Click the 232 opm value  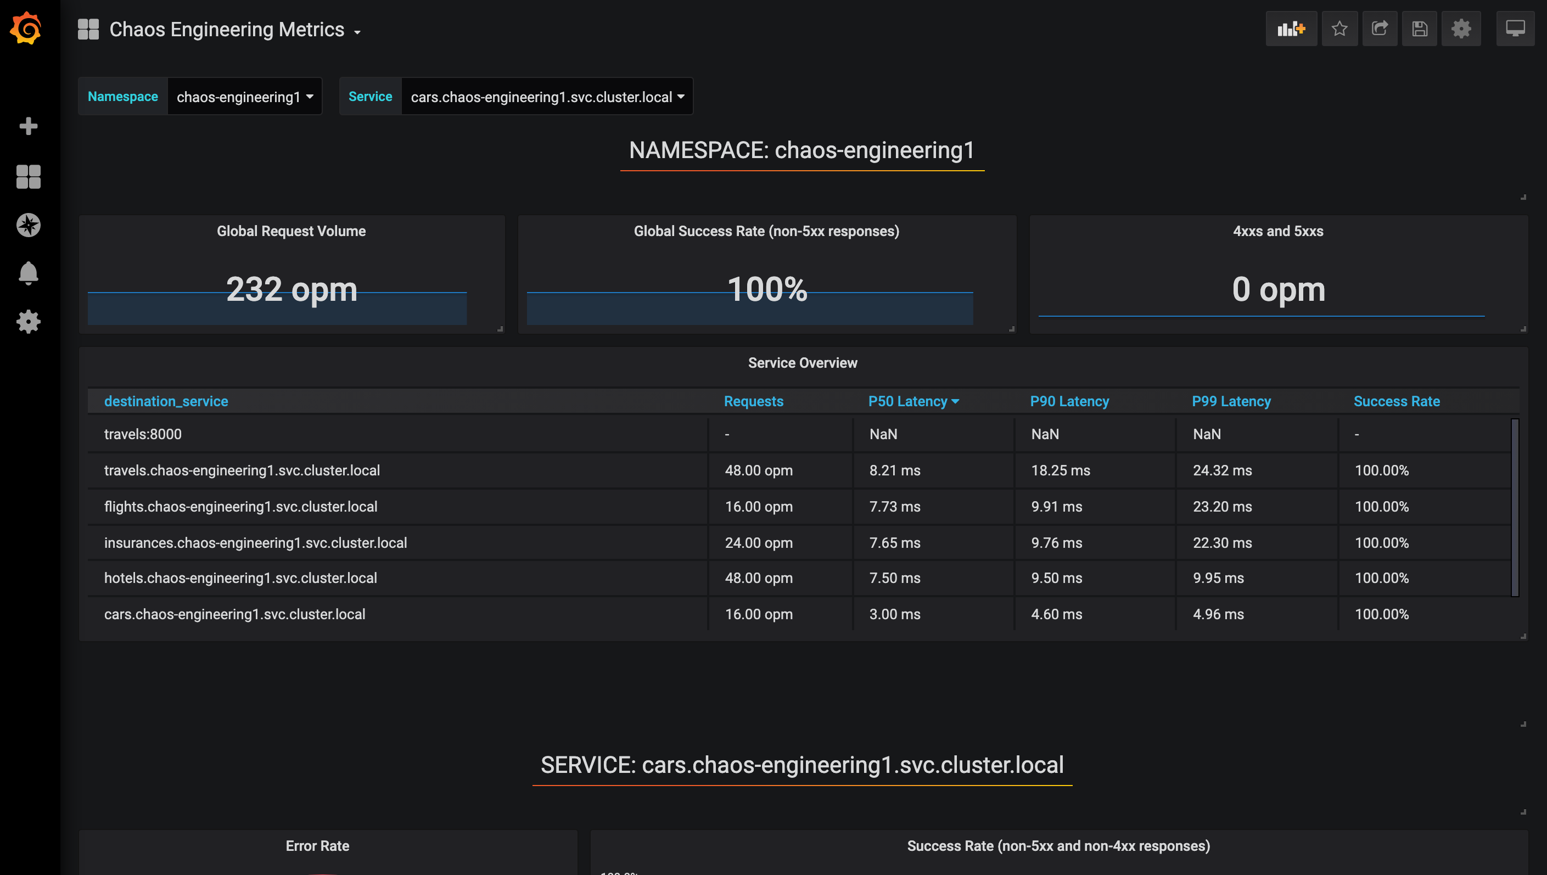coord(292,289)
